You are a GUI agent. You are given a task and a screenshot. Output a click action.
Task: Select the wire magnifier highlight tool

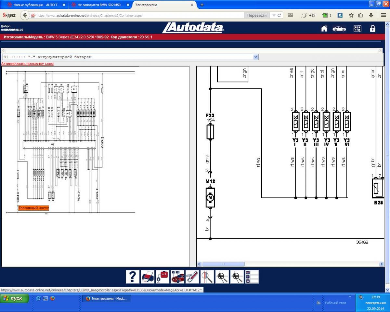pyautogui.click(x=207, y=277)
